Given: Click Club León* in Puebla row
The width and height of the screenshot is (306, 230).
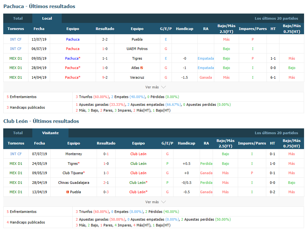Looking at the screenshot, I should [x=138, y=192].
